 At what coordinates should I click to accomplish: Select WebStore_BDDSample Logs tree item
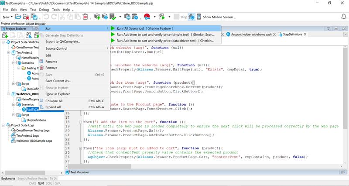click(34, 141)
